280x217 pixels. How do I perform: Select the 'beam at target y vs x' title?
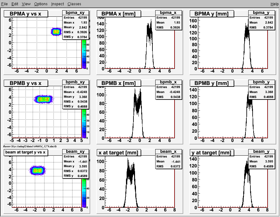pos(26,153)
